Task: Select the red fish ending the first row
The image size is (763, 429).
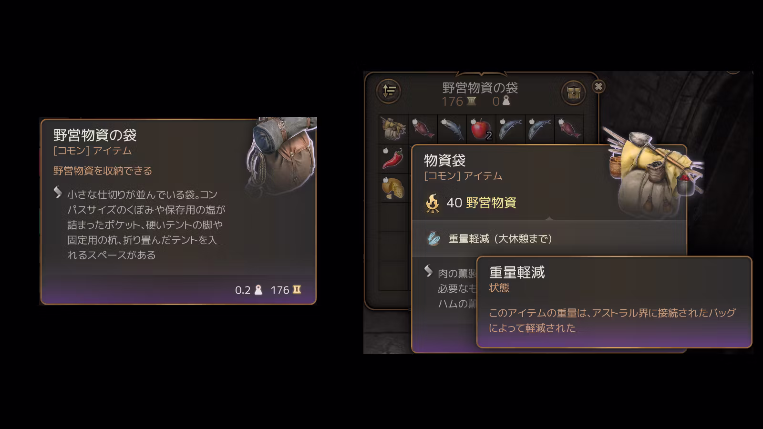Action: point(569,129)
